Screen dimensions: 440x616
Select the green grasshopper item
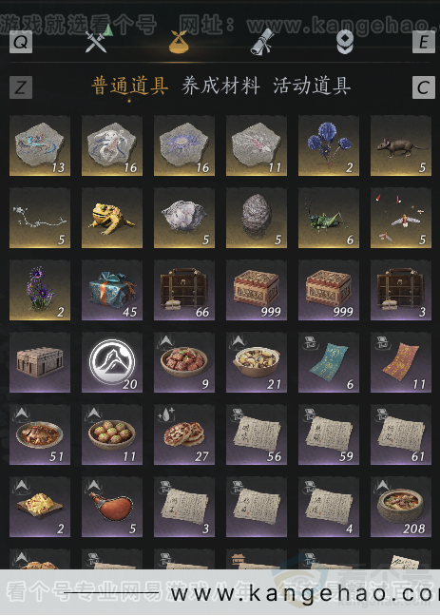click(329, 218)
